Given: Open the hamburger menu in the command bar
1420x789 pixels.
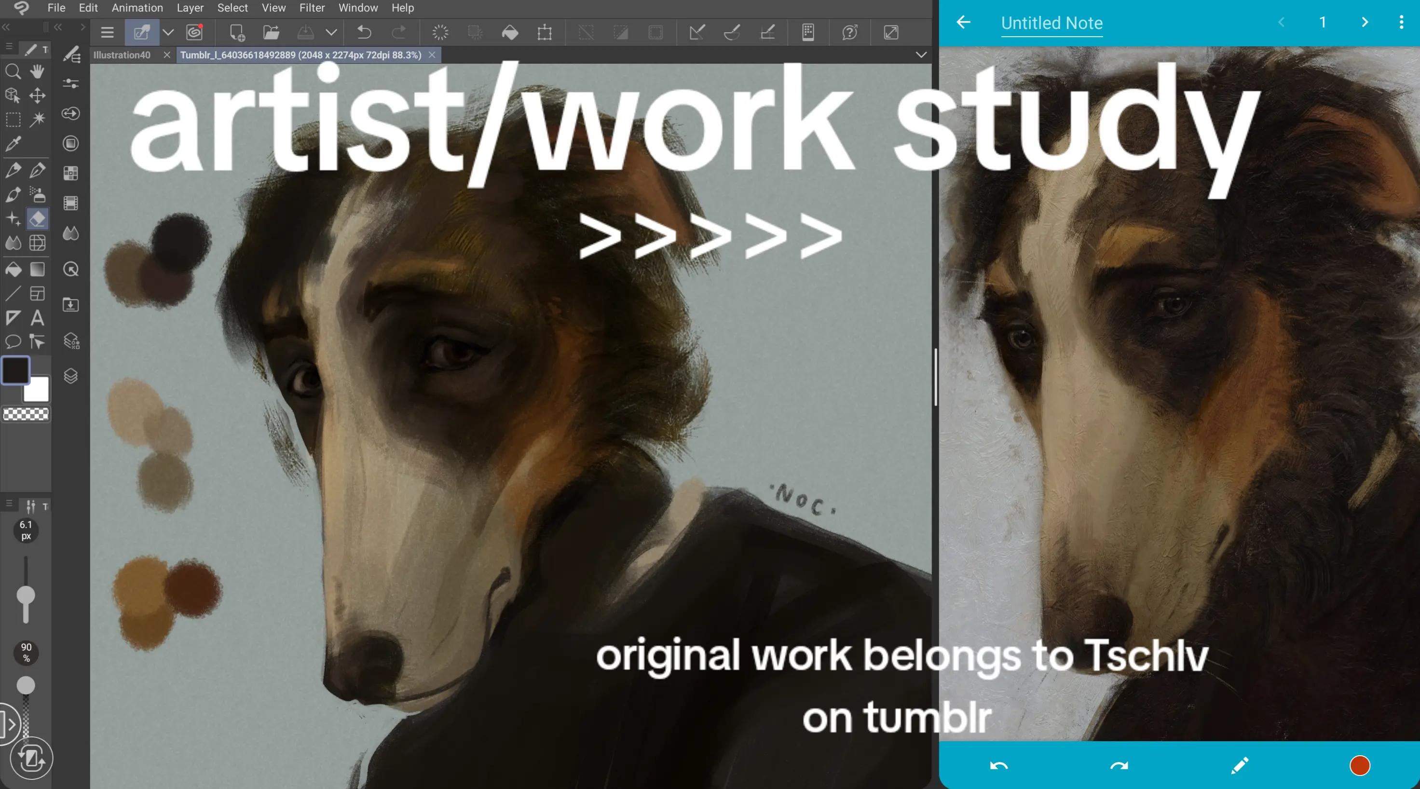Looking at the screenshot, I should (x=108, y=32).
